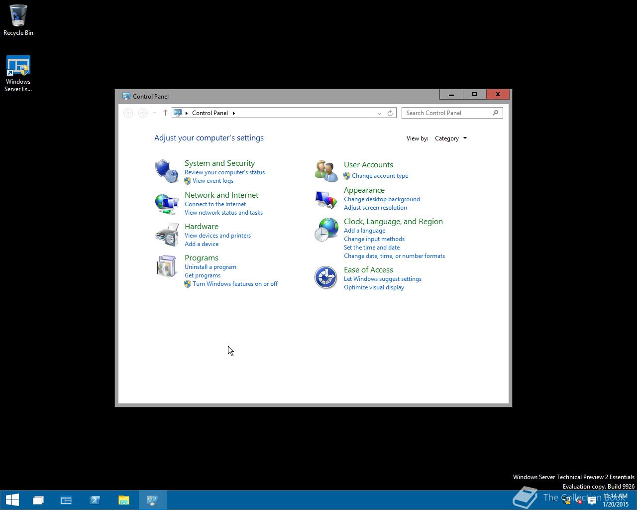Expand the address bar history dropdown
The image size is (637, 510).
[x=379, y=113]
